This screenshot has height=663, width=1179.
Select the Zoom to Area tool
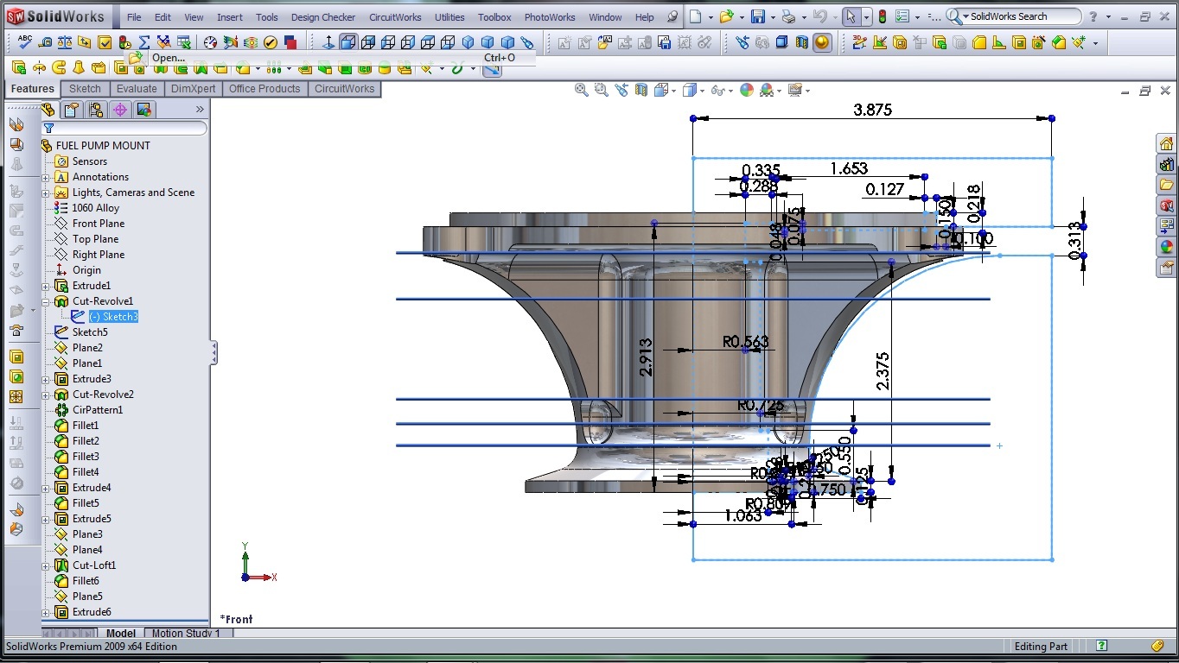tap(601, 90)
